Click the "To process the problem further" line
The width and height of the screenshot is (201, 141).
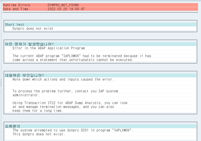[65, 91]
